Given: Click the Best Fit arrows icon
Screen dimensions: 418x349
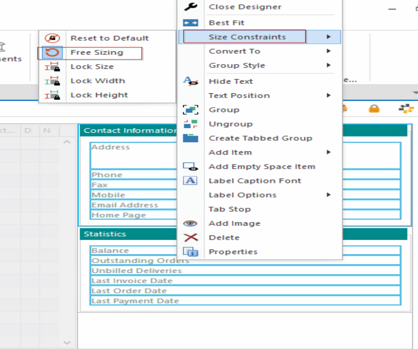Looking at the screenshot, I should coord(190,23).
